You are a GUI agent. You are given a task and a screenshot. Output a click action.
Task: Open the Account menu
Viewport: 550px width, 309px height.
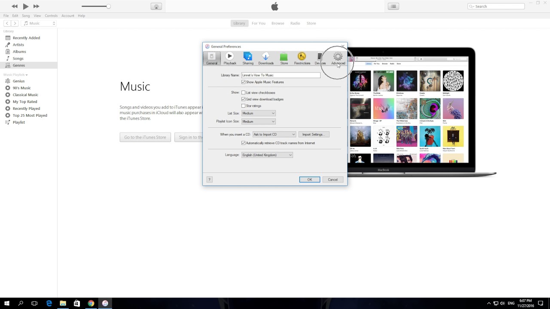coord(68,15)
